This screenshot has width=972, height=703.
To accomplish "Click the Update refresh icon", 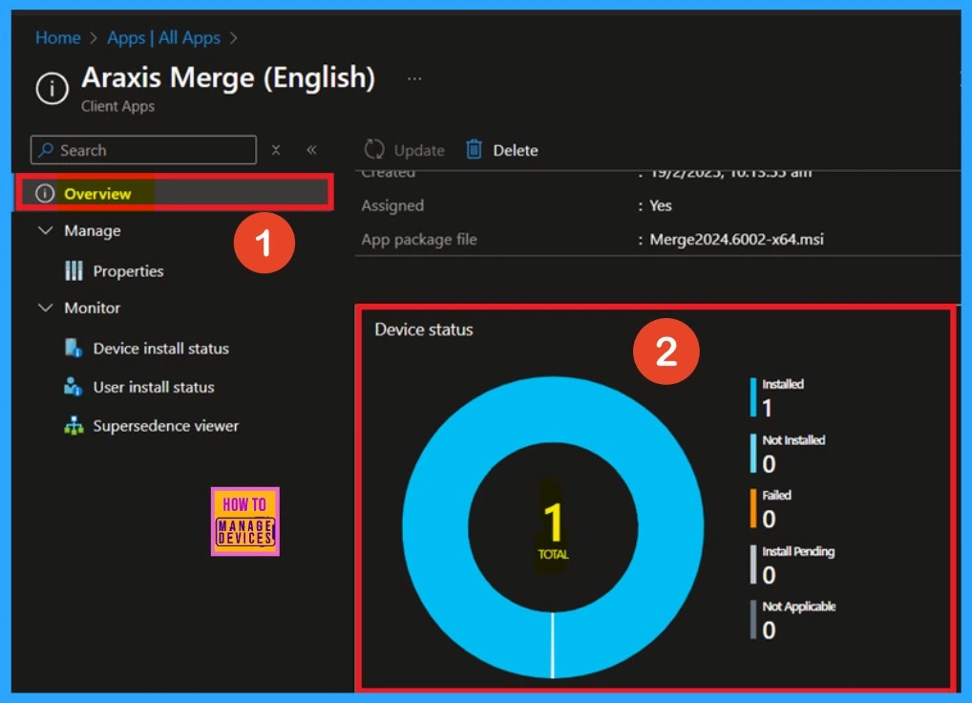I will pyautogui.click(x=374, y=149).
